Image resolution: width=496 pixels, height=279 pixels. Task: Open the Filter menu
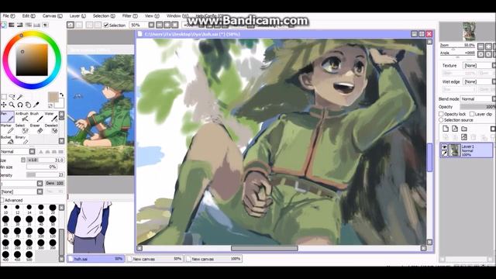[x=129, y=15]
